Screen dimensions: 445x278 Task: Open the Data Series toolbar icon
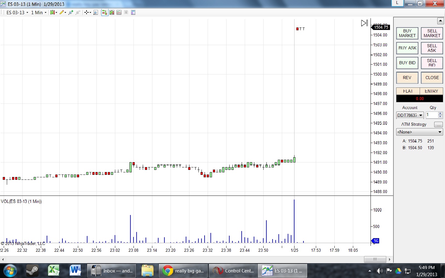pos(112,12)
